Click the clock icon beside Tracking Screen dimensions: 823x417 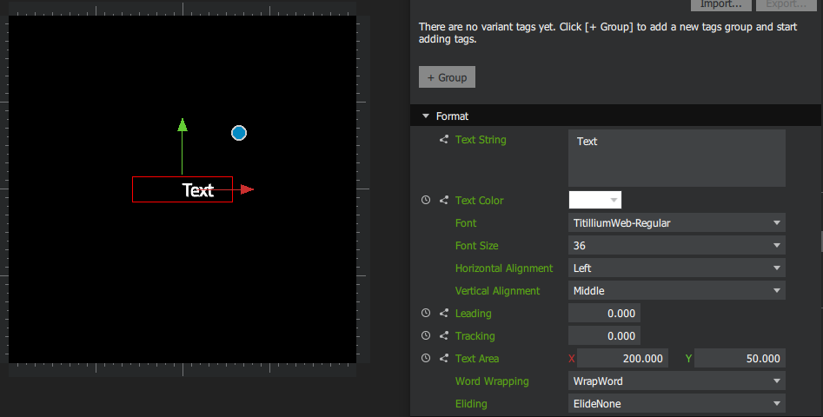426,336
